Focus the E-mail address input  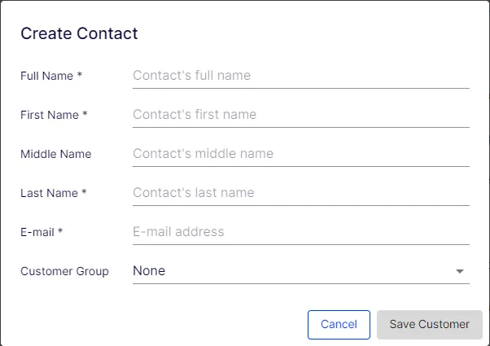[x=301, y=232]
